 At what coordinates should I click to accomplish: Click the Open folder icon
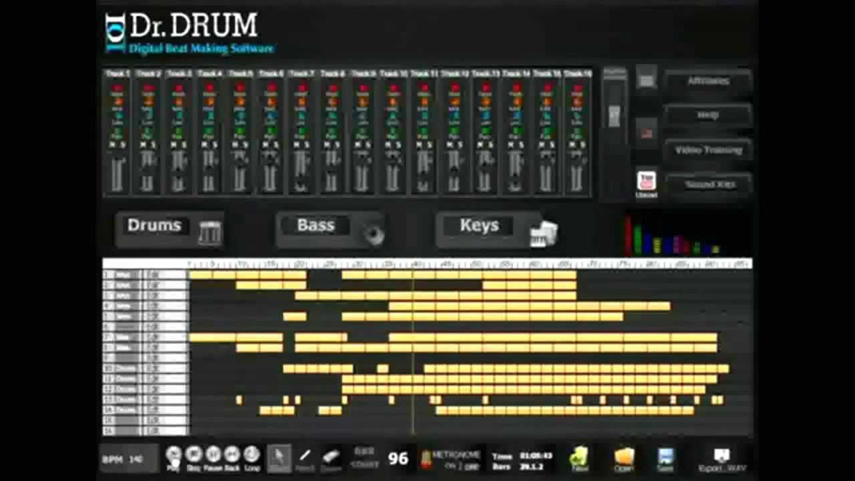coord(624,457)
